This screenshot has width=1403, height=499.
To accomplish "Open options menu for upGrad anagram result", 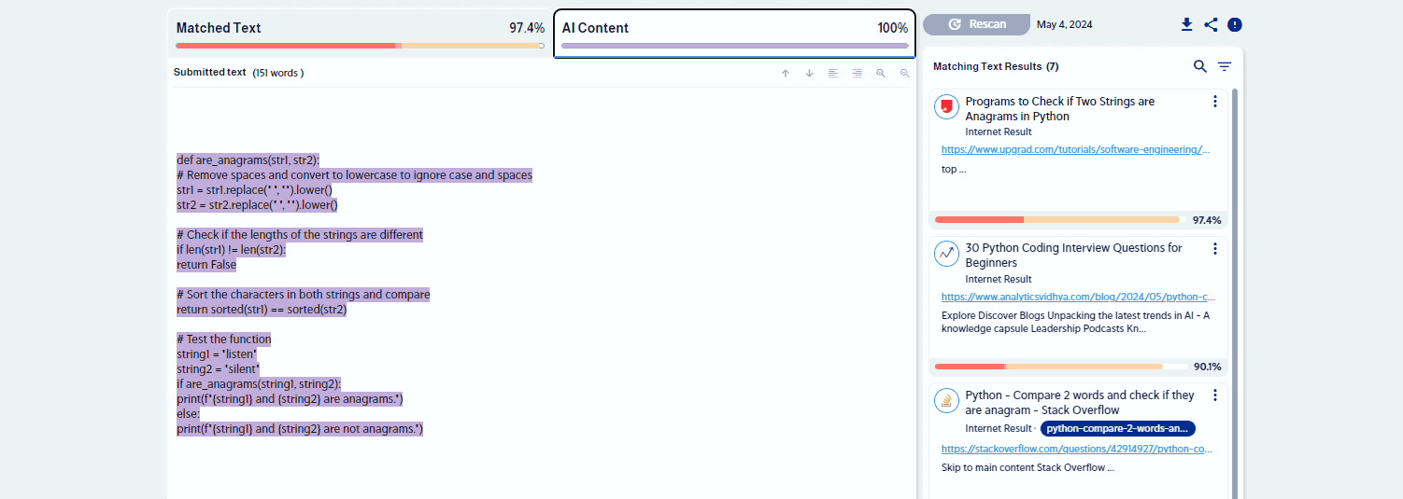I will pos(1214,102).
